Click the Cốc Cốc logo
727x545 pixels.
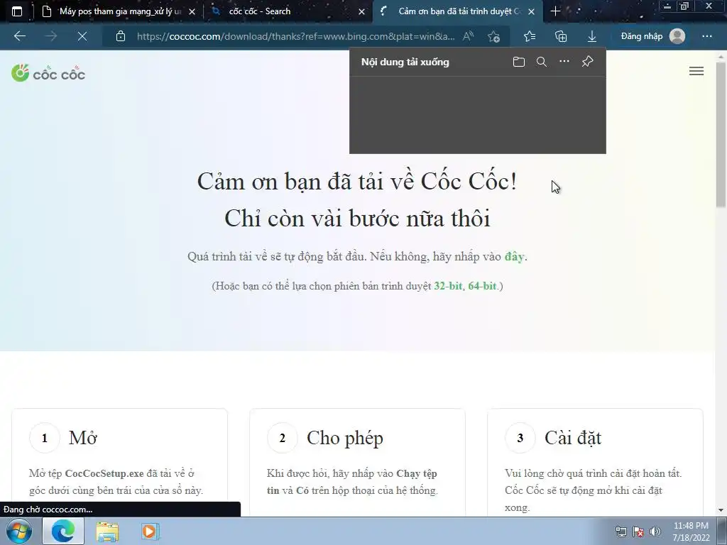(x=48, y=73)
